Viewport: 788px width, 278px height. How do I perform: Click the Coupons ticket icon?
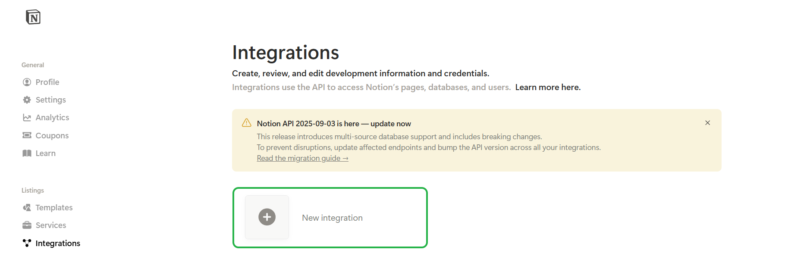click(x=27, y=135)
